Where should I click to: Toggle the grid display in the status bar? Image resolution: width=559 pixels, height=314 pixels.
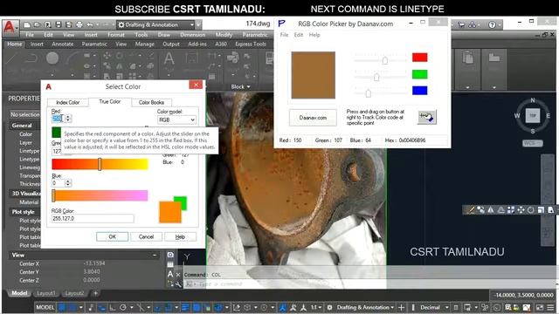(x=62, y=307)
